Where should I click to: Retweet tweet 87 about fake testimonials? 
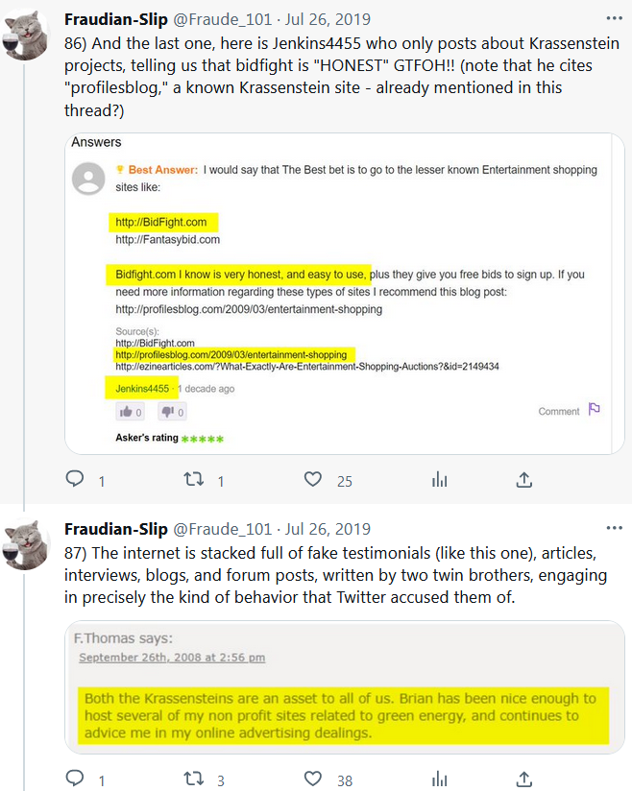click(193, 779)
